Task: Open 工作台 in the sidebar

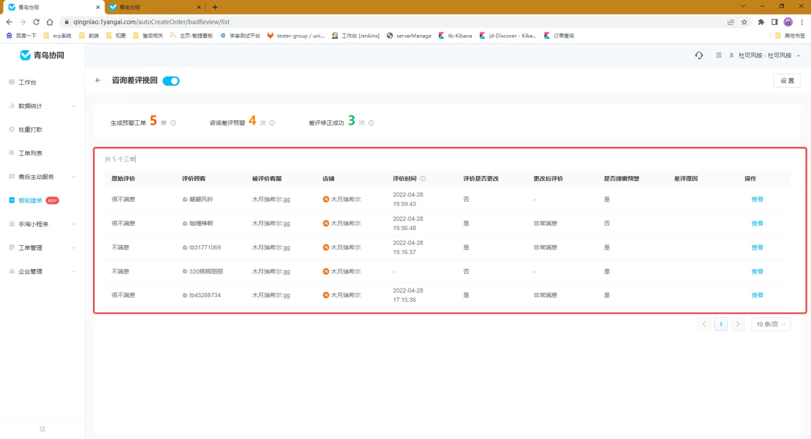Action: tap(27, 82)
